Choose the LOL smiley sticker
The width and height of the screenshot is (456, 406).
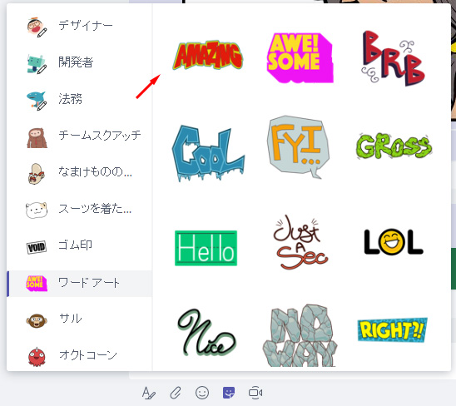tap(394, 241)
